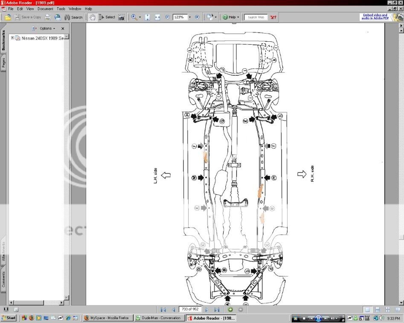
Task: Click the Yahoo! icon beside Search Web
Action: click(x=273, y=17)
